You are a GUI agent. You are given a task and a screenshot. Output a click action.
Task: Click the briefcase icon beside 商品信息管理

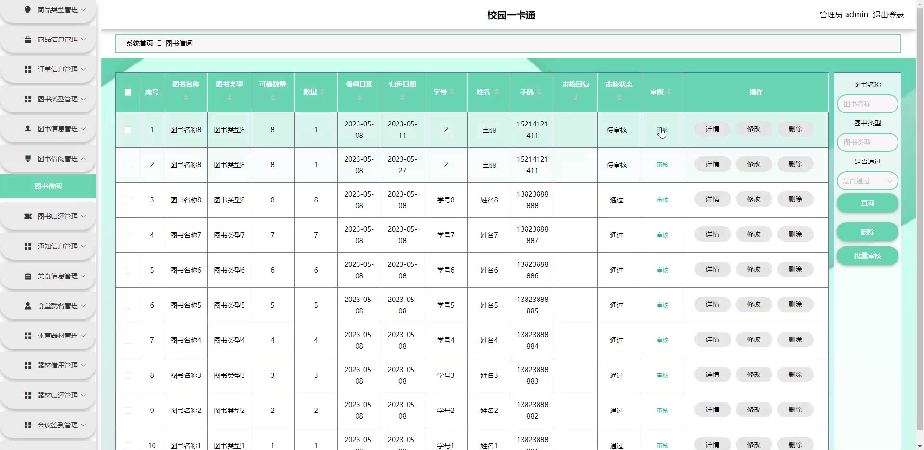(x=28, y=39)
